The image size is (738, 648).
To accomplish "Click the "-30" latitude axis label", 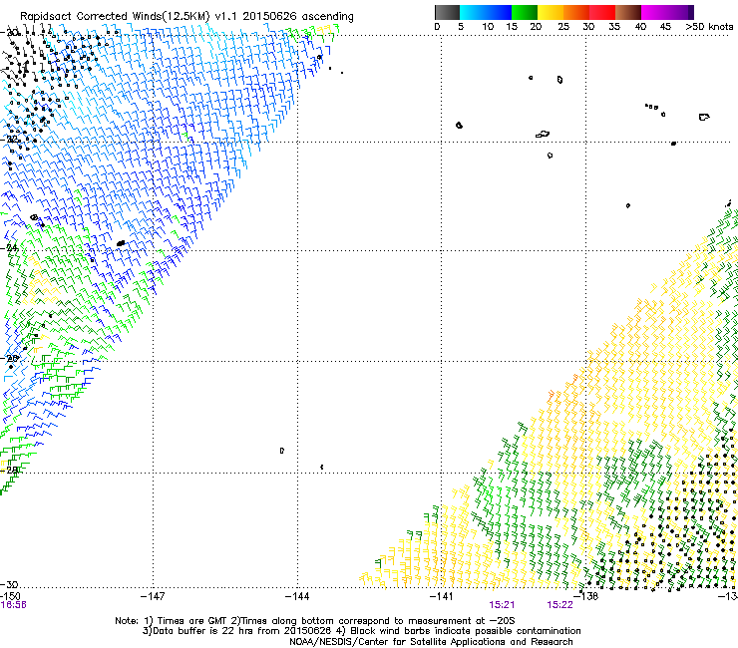I will [x=9, y=584].
